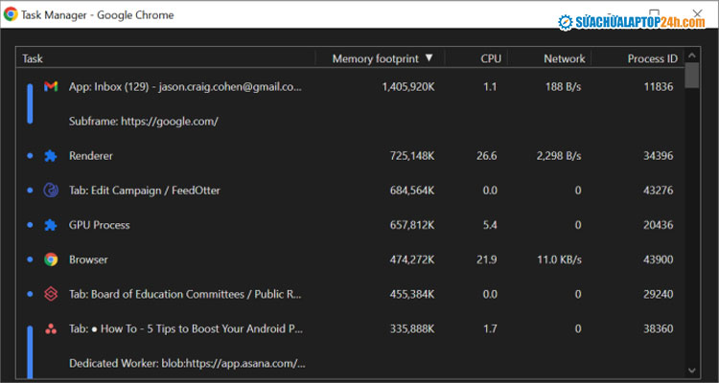Click the Memory footprint sort arrow

[x=429, y=58]
